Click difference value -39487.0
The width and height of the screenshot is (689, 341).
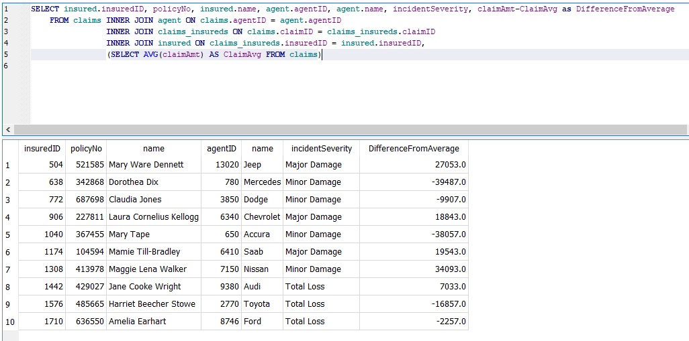[x=414, y=182]
